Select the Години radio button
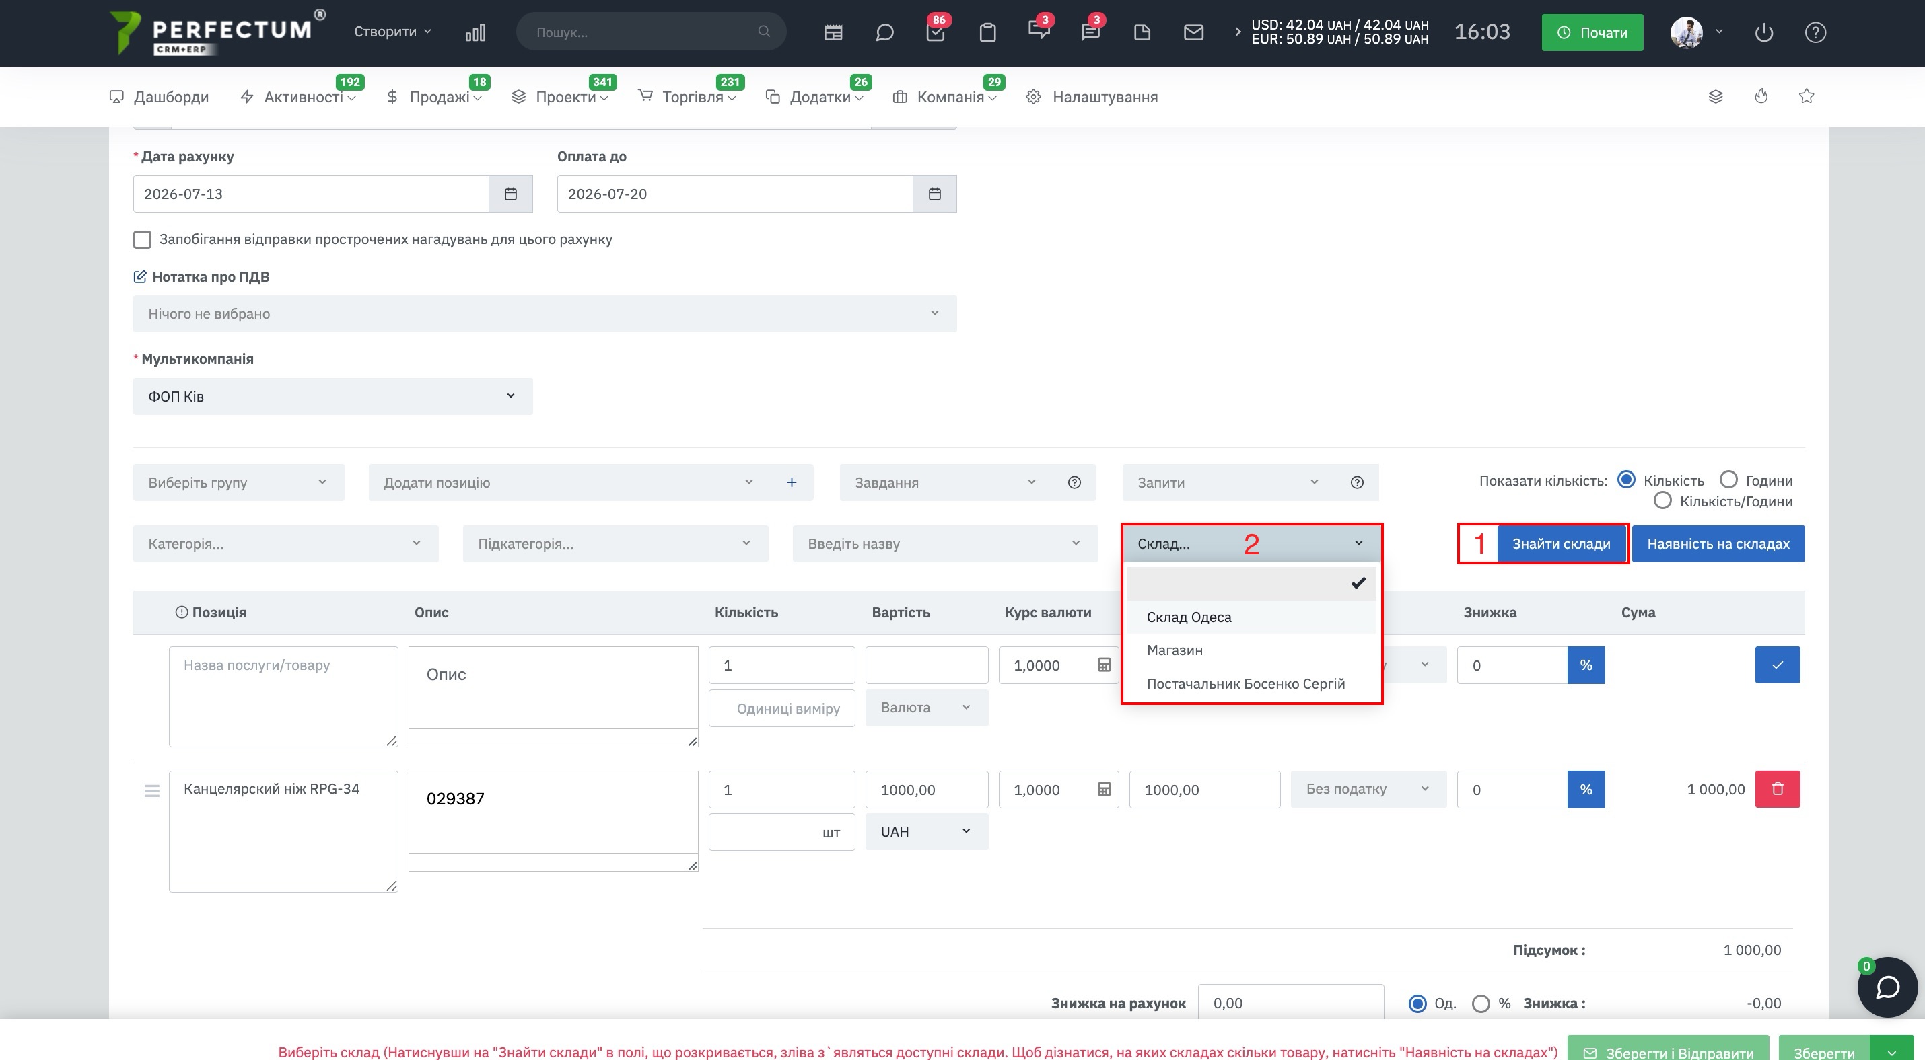Image resolution: width=1925 pixels, height=1060 pixels. [x=1728, y=480]
